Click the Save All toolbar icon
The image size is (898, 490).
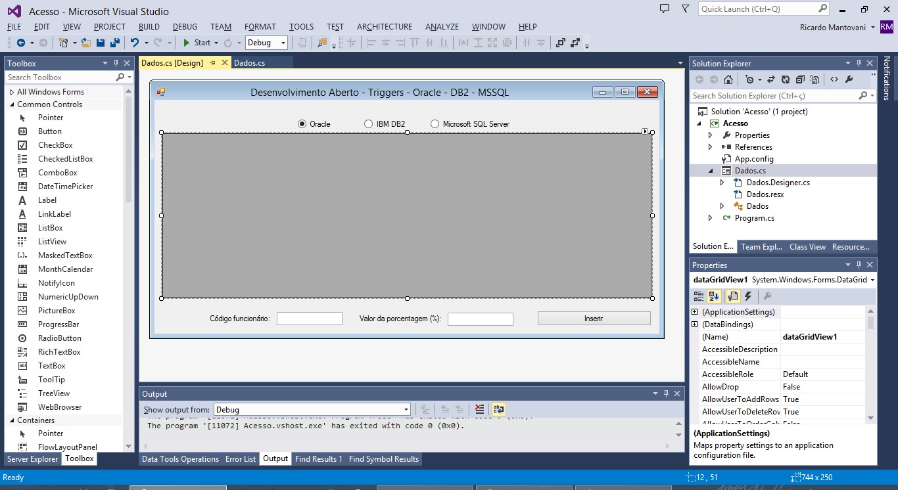(115, 43)
